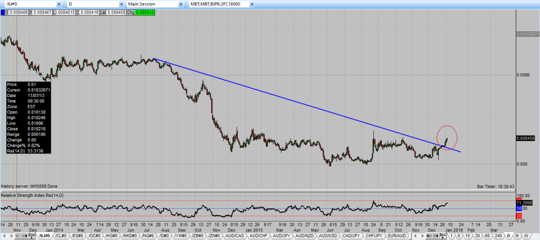Screen dimensions: 540x240
Task: Click the interval tabs back arrow button
Action: click(x=429, y=236)
